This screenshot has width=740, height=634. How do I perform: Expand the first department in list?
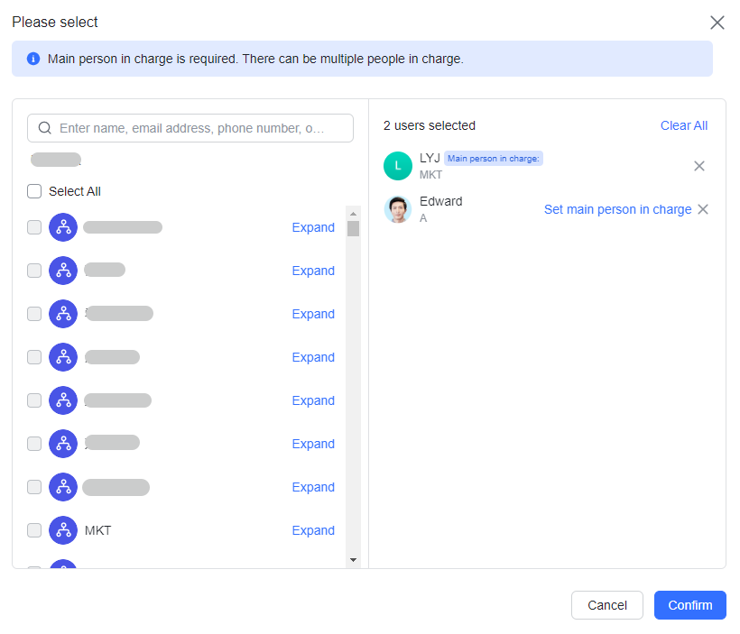pos(313,227)
